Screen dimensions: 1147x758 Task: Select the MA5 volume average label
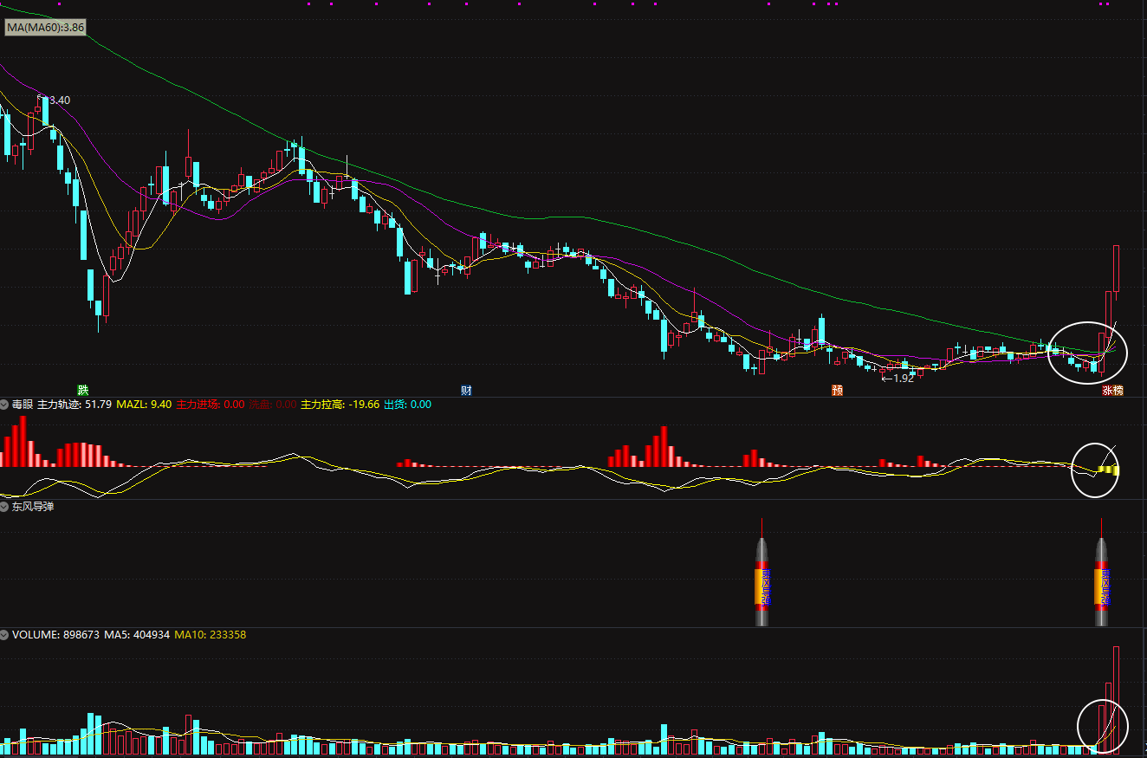[137, 635]
